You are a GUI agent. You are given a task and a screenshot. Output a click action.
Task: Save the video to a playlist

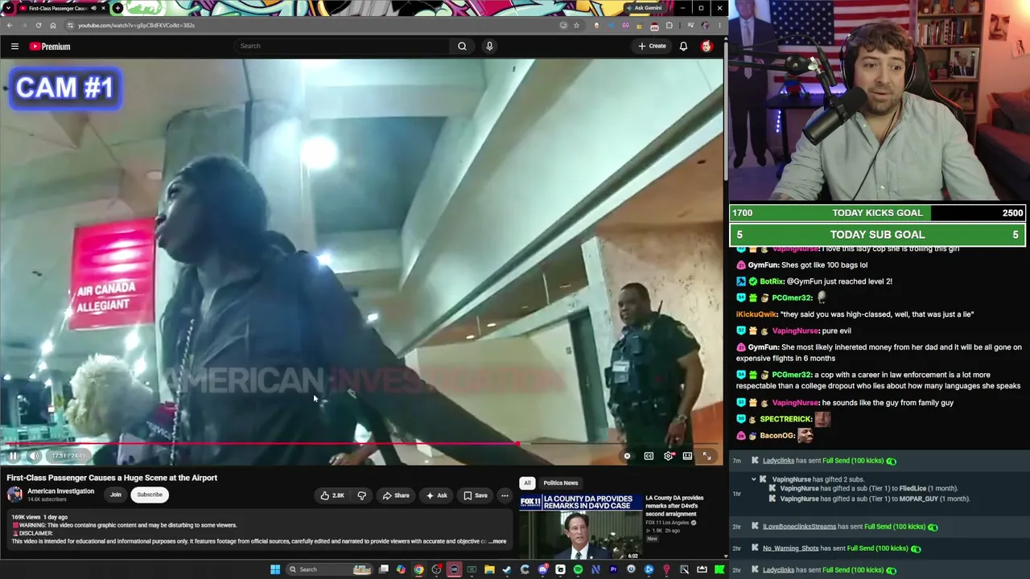(476, 495)
